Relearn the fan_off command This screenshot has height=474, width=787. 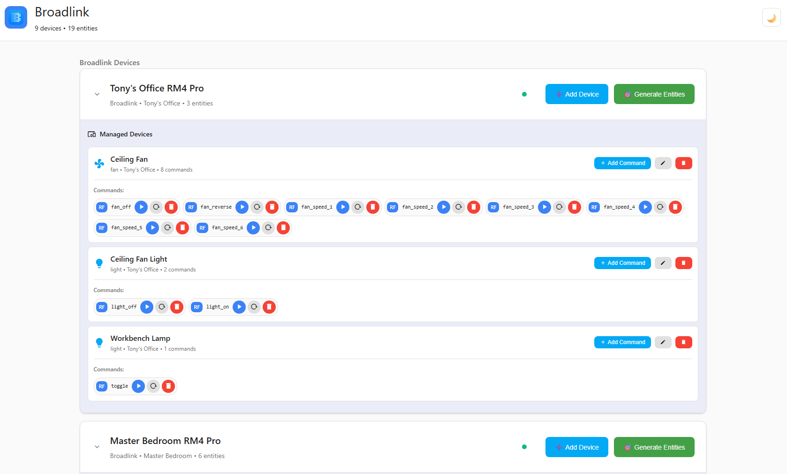[x=156, y=207]
